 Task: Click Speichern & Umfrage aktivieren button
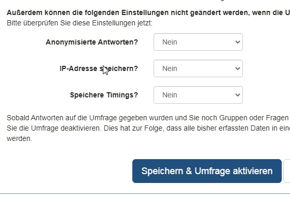207,171
